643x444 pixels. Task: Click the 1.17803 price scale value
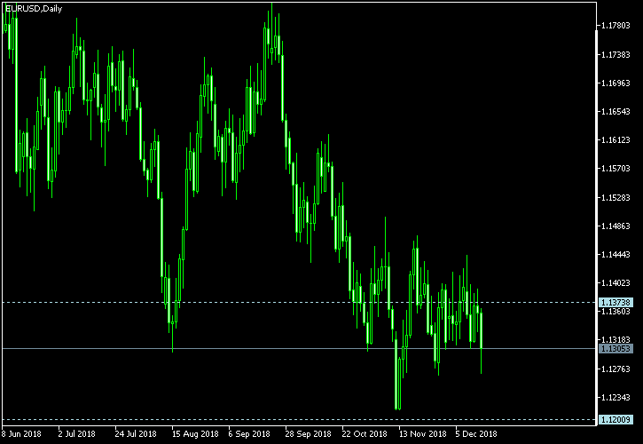(616, 26)
